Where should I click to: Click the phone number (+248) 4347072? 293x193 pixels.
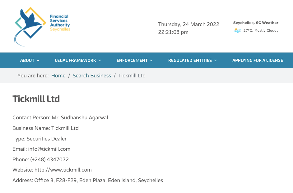[49, 159]
